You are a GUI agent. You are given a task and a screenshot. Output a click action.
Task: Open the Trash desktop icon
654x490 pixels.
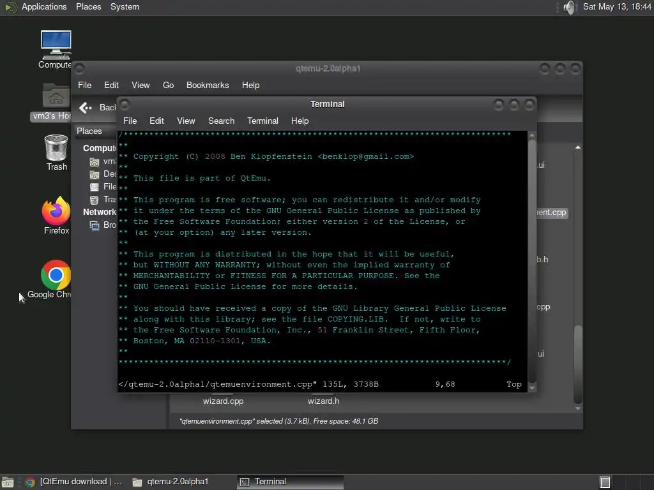56,147
